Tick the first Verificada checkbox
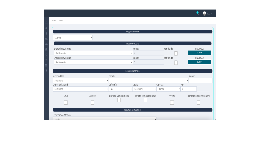The image size is (261, 142). (x=176, y=54)
